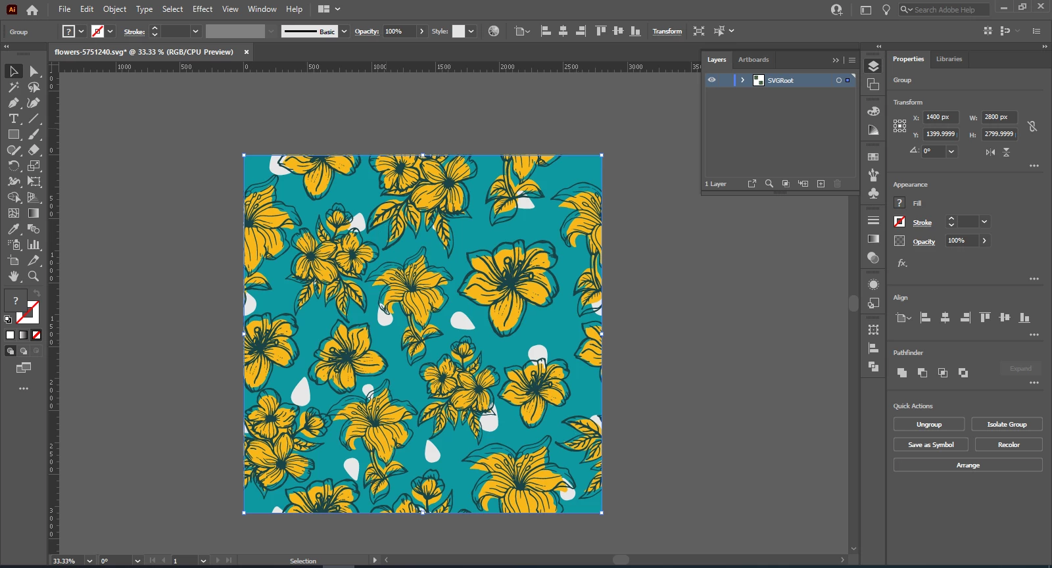1052x568 pixels.
Task: Activate the Zoom tool
Action: point(34,276)
